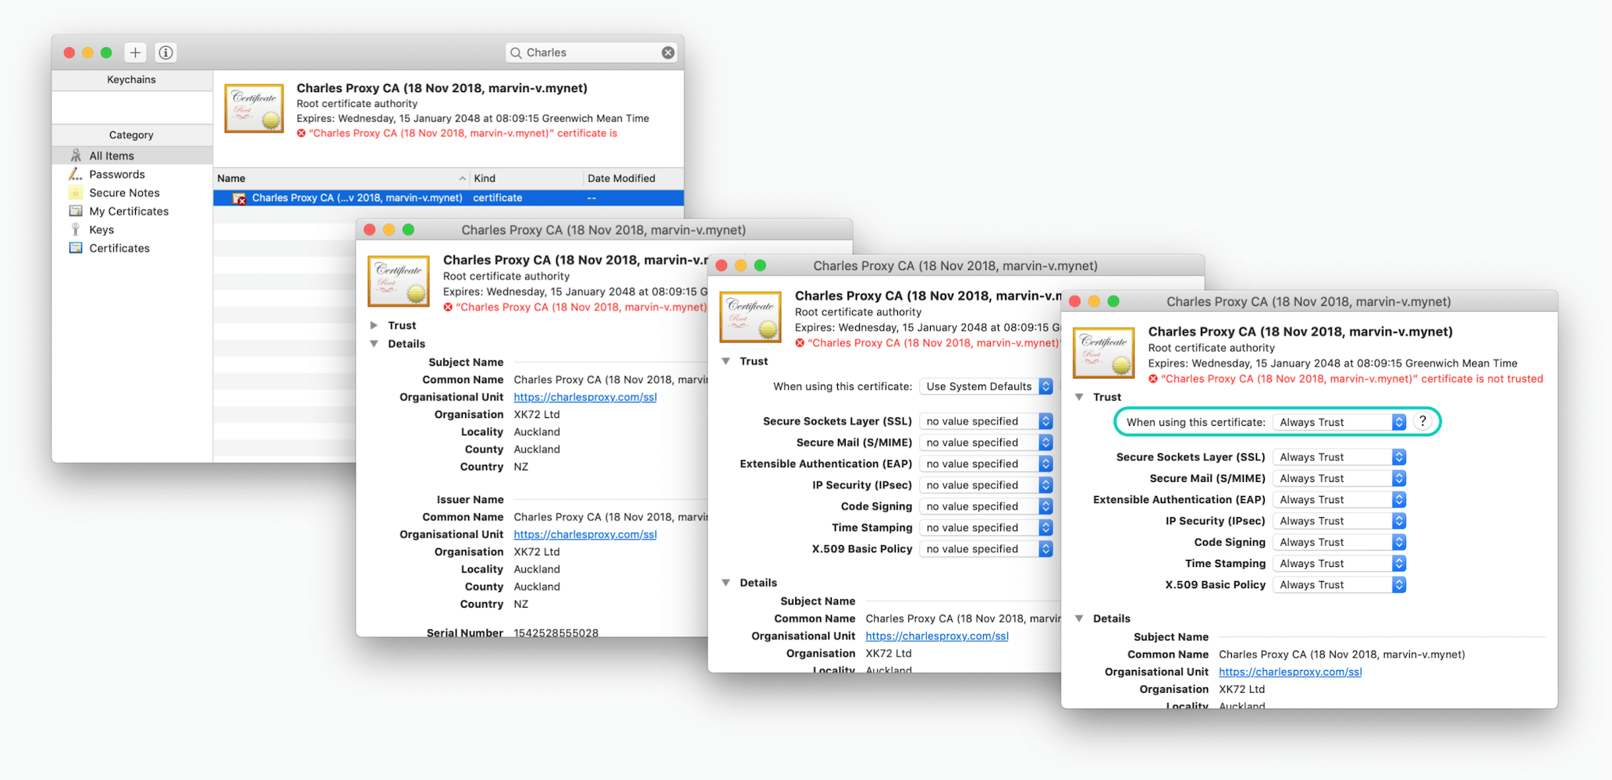Open X.509 Basic Policy 'no value specified' dropdown
1612x780 pixels.
[986, 549]
